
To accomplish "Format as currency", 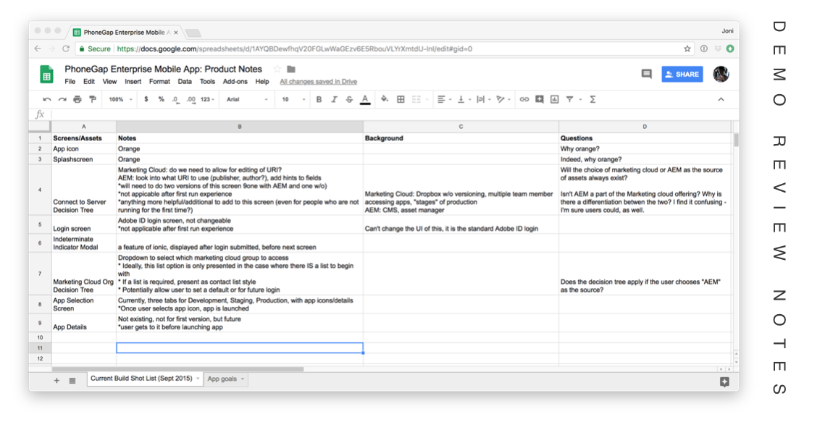I will (146, 99).
